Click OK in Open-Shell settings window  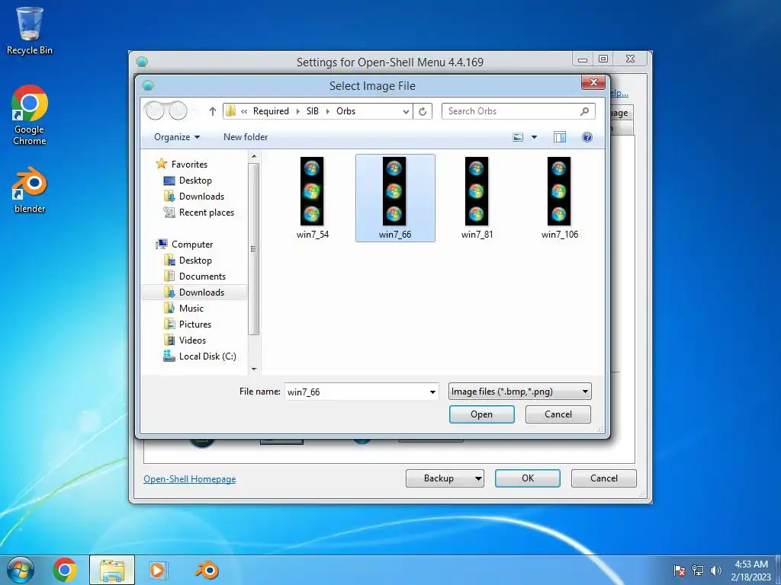pyautogui.click(x=528, y=478)
